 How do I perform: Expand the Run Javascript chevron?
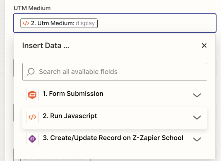(x=197, y=117)
